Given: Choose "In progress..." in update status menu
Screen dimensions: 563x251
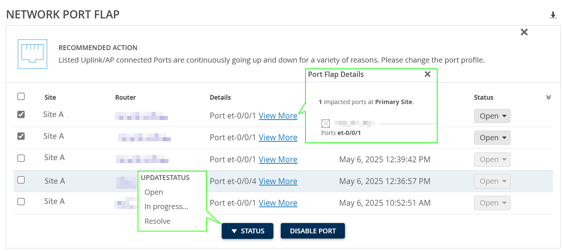Looking at the screenshot, I should pos(166,206).
